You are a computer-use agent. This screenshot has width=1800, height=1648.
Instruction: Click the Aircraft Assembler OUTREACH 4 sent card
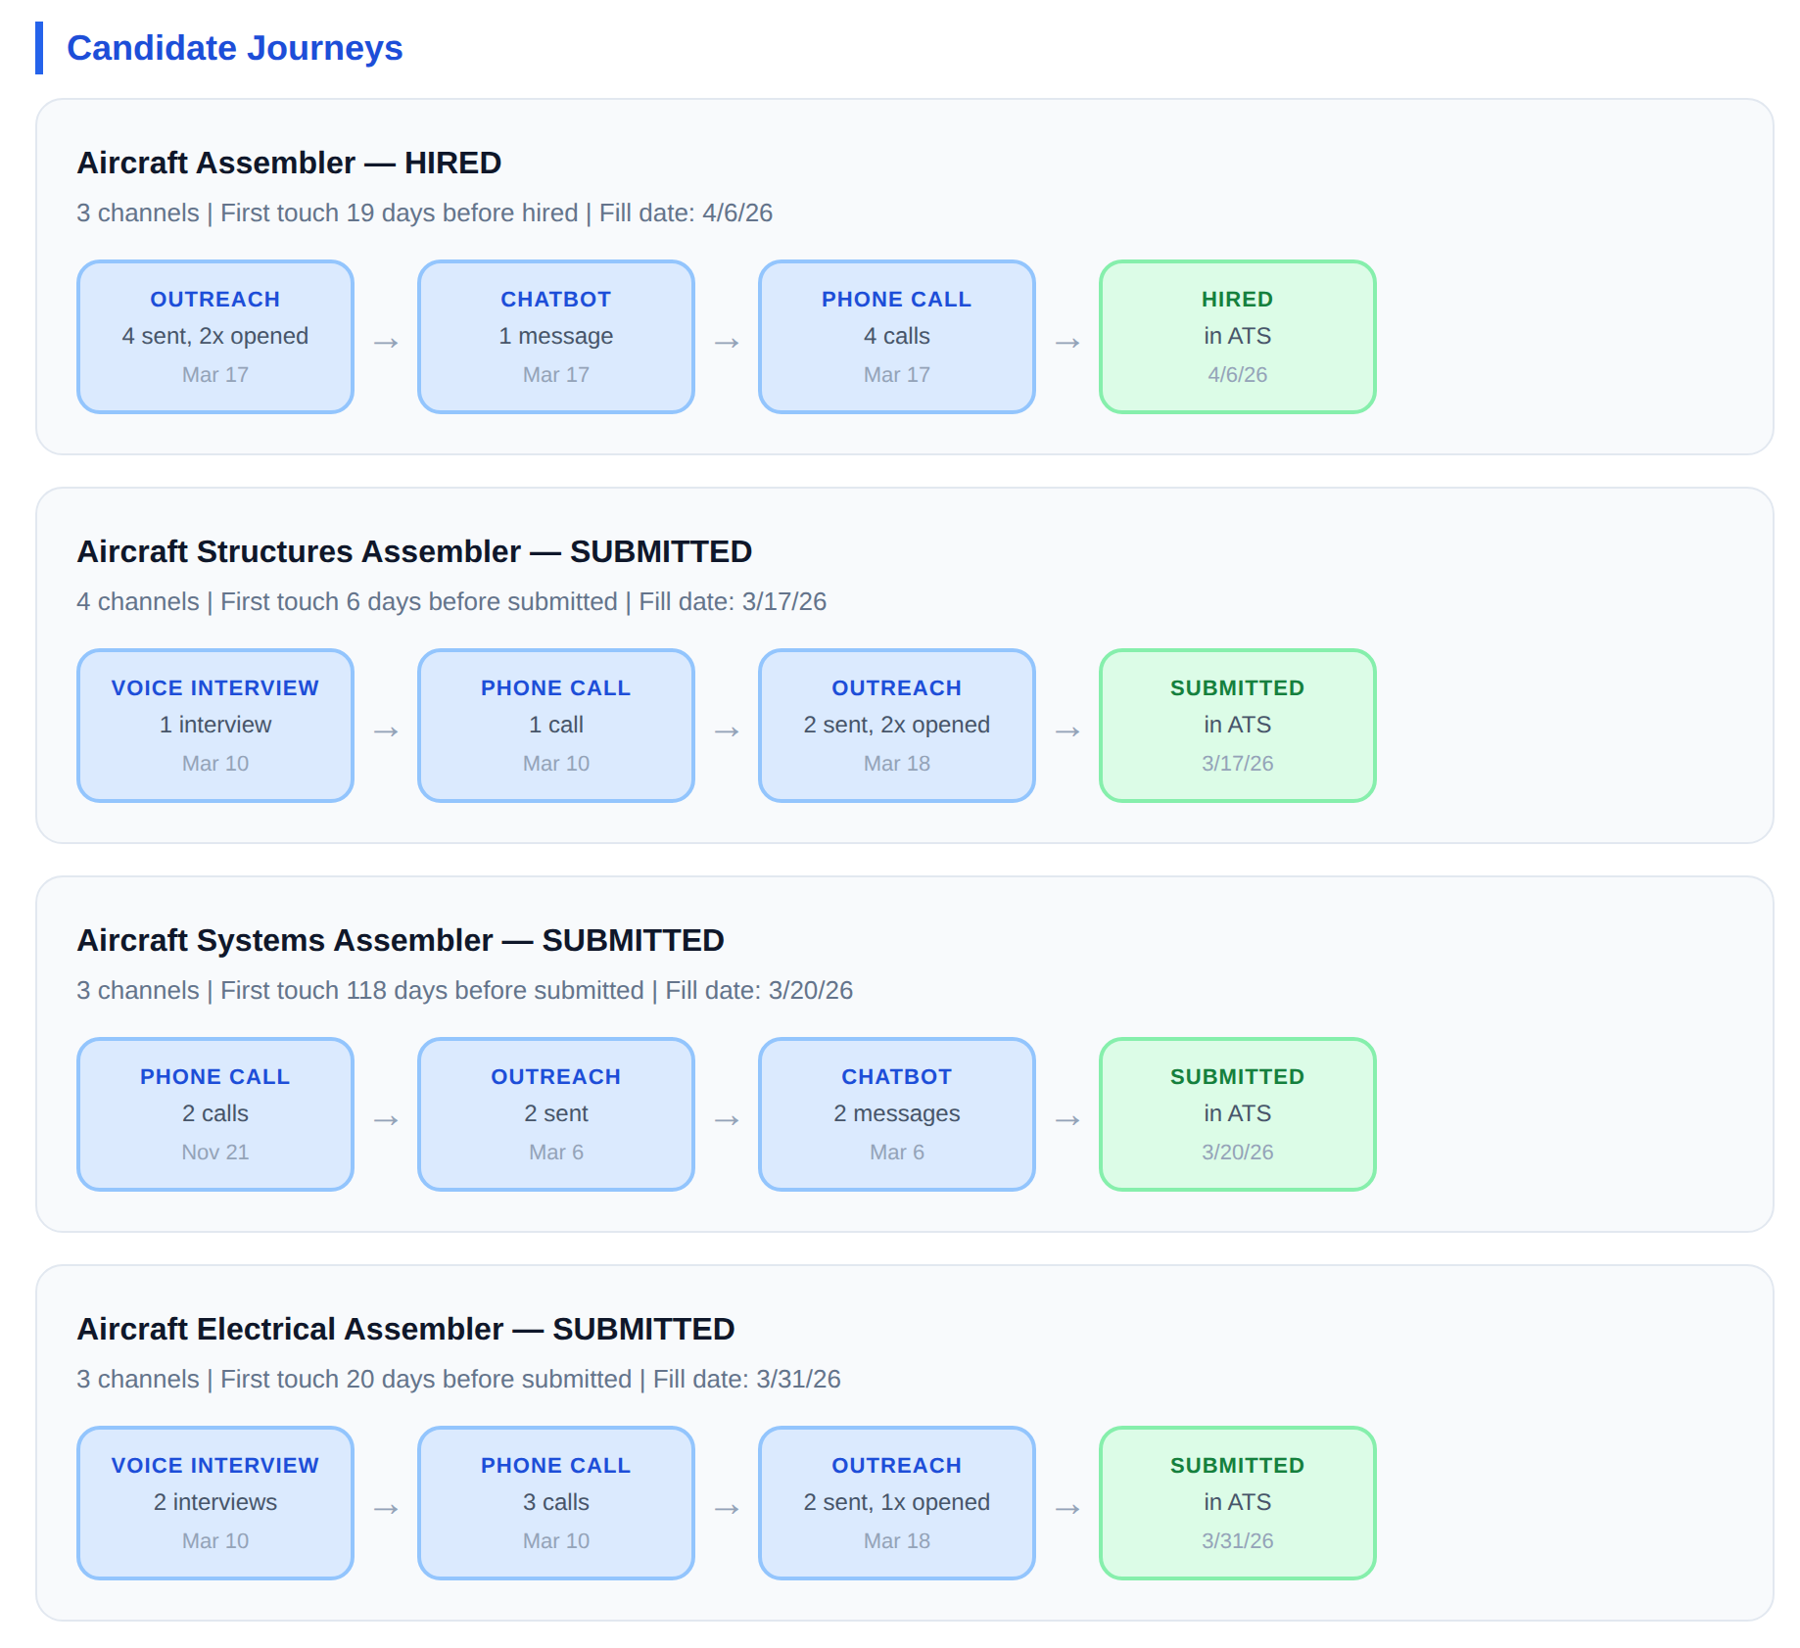[x=215, y=337]
